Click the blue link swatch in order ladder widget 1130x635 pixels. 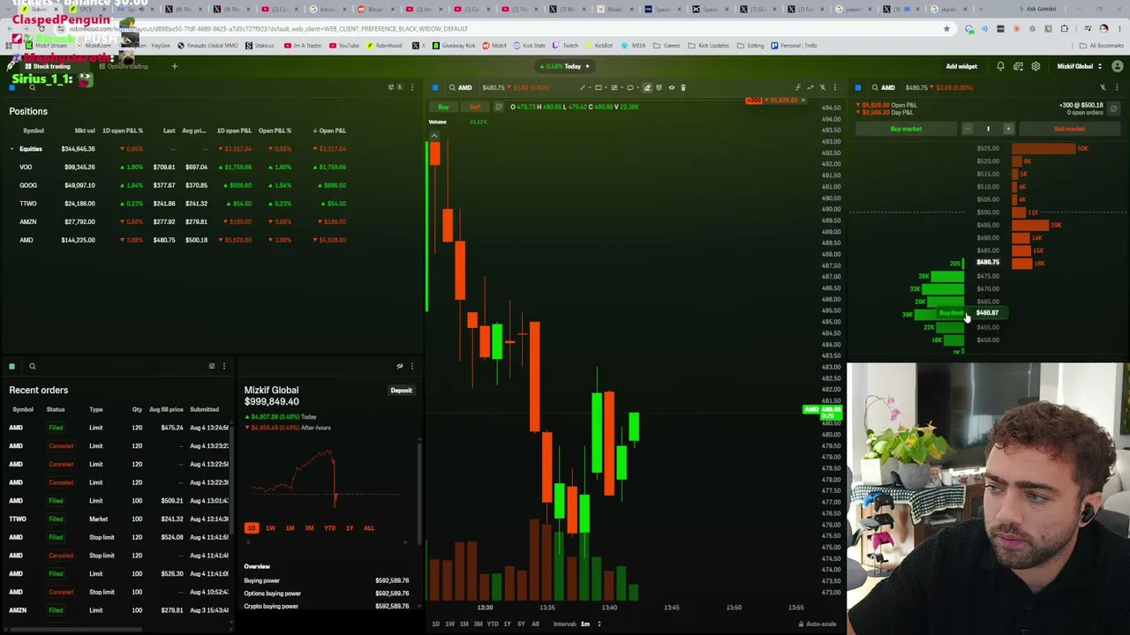[x=858, y=87]
